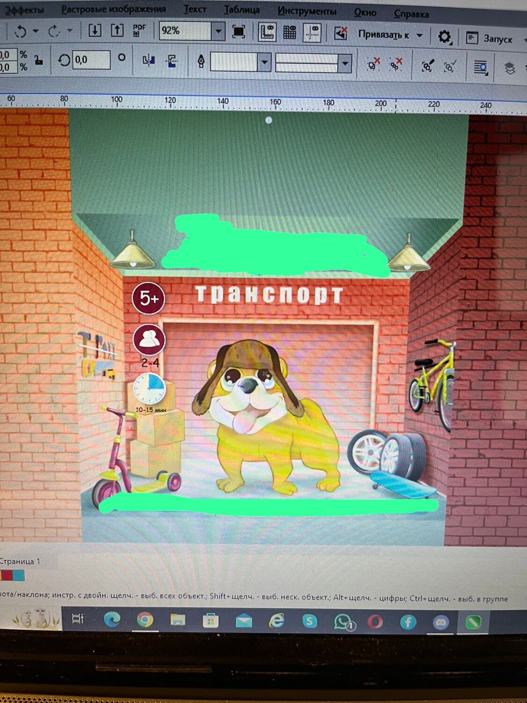Click the Redo arrow icon
This screenshot has width=527, height=703.
pyautogui.click(x=54, y=31)
